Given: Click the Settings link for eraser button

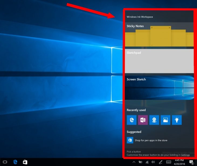Looking at the screenshot, I should [185, 155].
